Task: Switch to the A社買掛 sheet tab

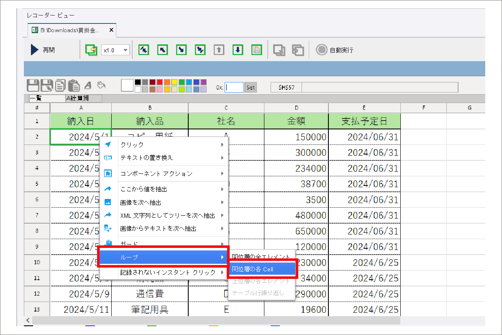Action: tap(83, 99)
